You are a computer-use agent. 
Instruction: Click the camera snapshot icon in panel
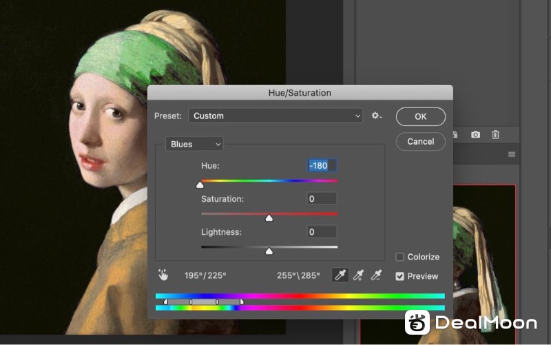(x=475, y=134)
